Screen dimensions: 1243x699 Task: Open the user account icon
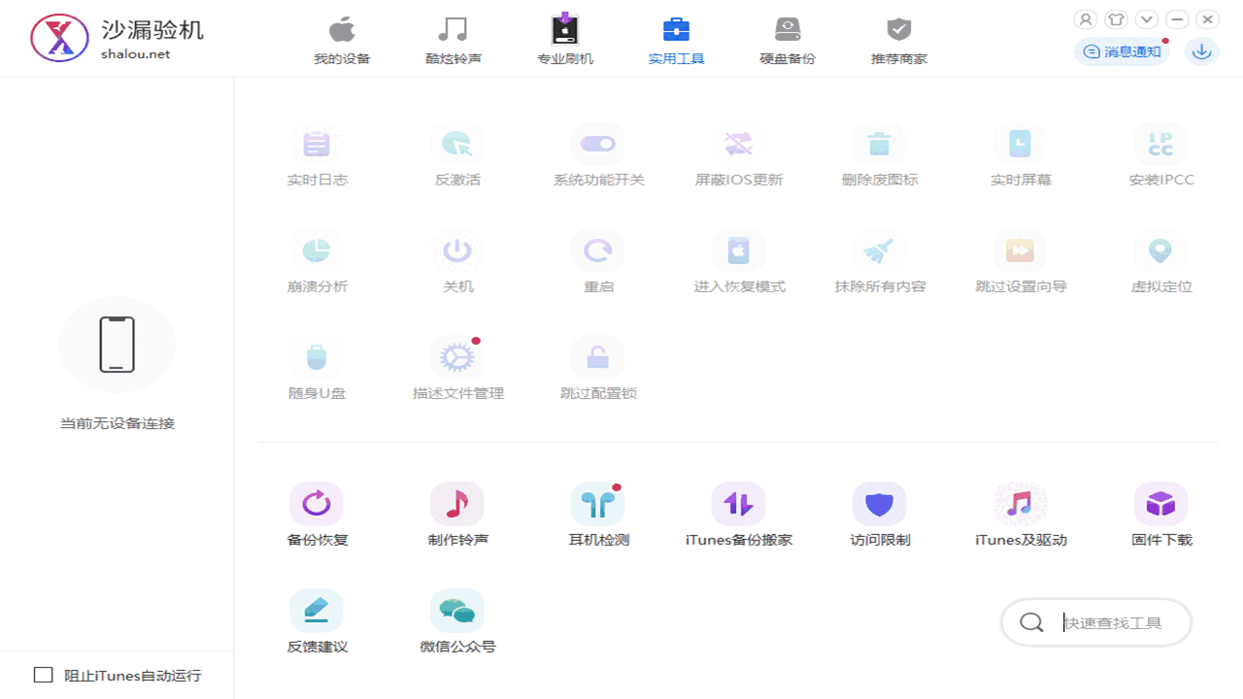click(x=1086, y=19)
